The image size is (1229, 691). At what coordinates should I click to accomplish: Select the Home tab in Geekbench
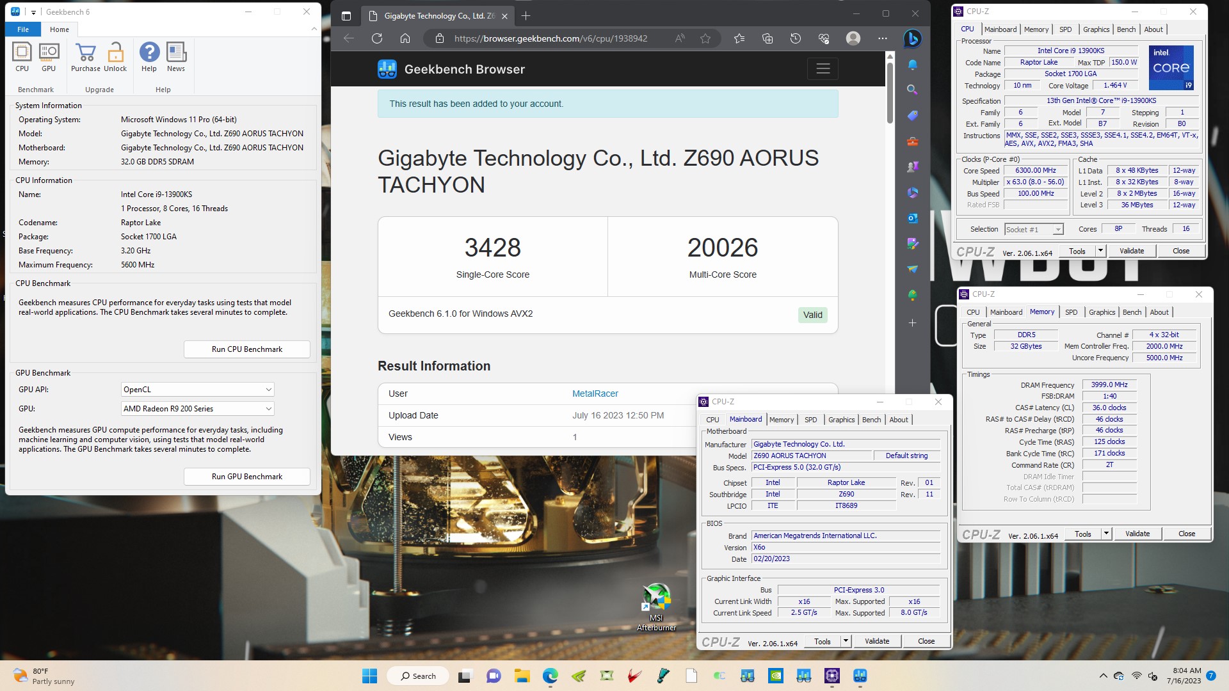(60, 29)
